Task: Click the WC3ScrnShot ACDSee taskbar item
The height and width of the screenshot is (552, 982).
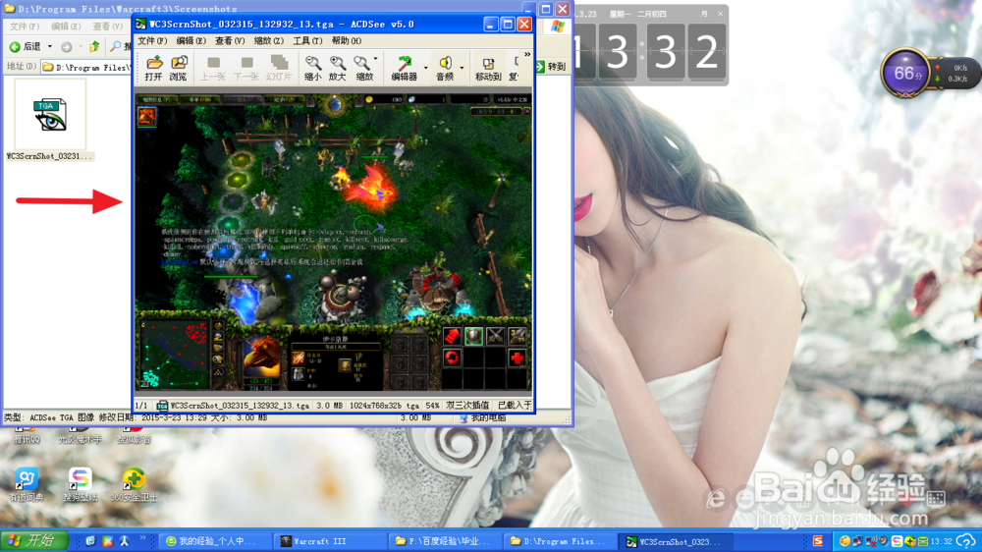Action: coord(677,541)
